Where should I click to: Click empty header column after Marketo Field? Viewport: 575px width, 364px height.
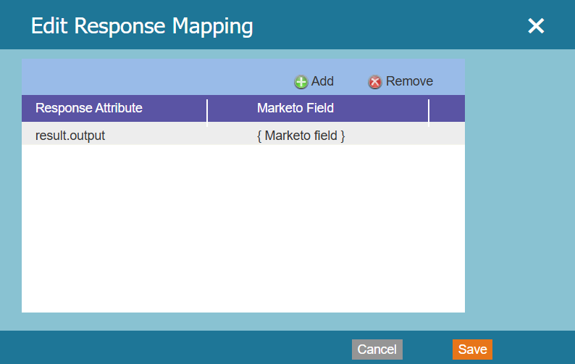447,108
